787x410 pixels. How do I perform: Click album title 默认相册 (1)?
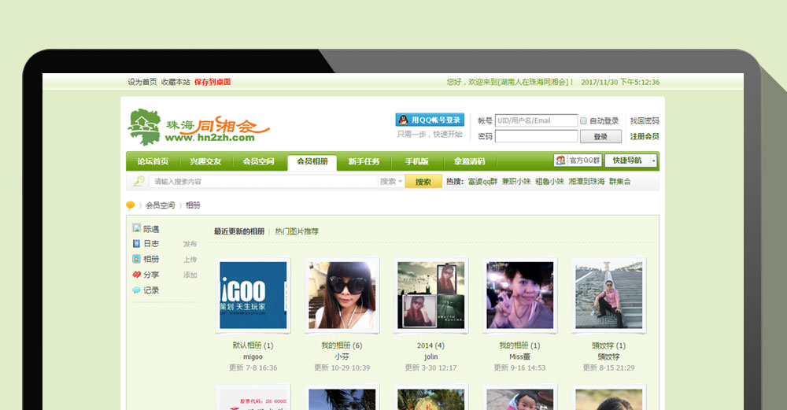[253, 345]
